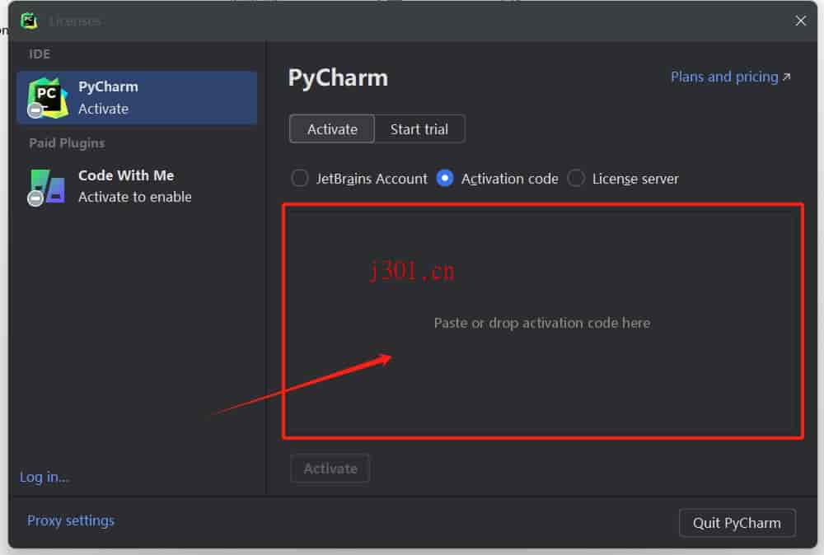Select Code With Me in Paid Plugins list

pyautogui.click(x=137, y=186)
